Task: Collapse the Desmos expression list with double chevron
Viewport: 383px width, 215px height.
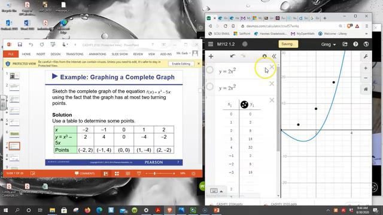Action: coord(274,56)
